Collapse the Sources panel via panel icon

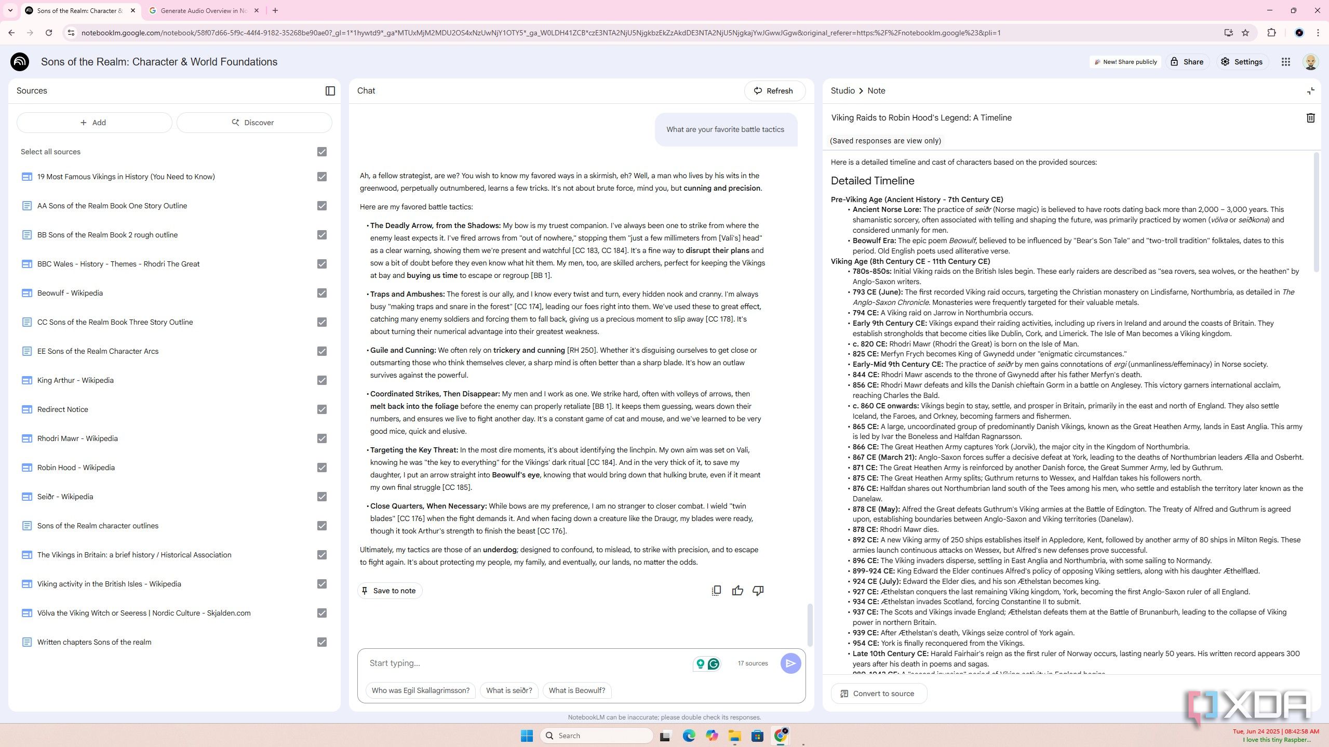pyautogui.click(x=330, y=91)
